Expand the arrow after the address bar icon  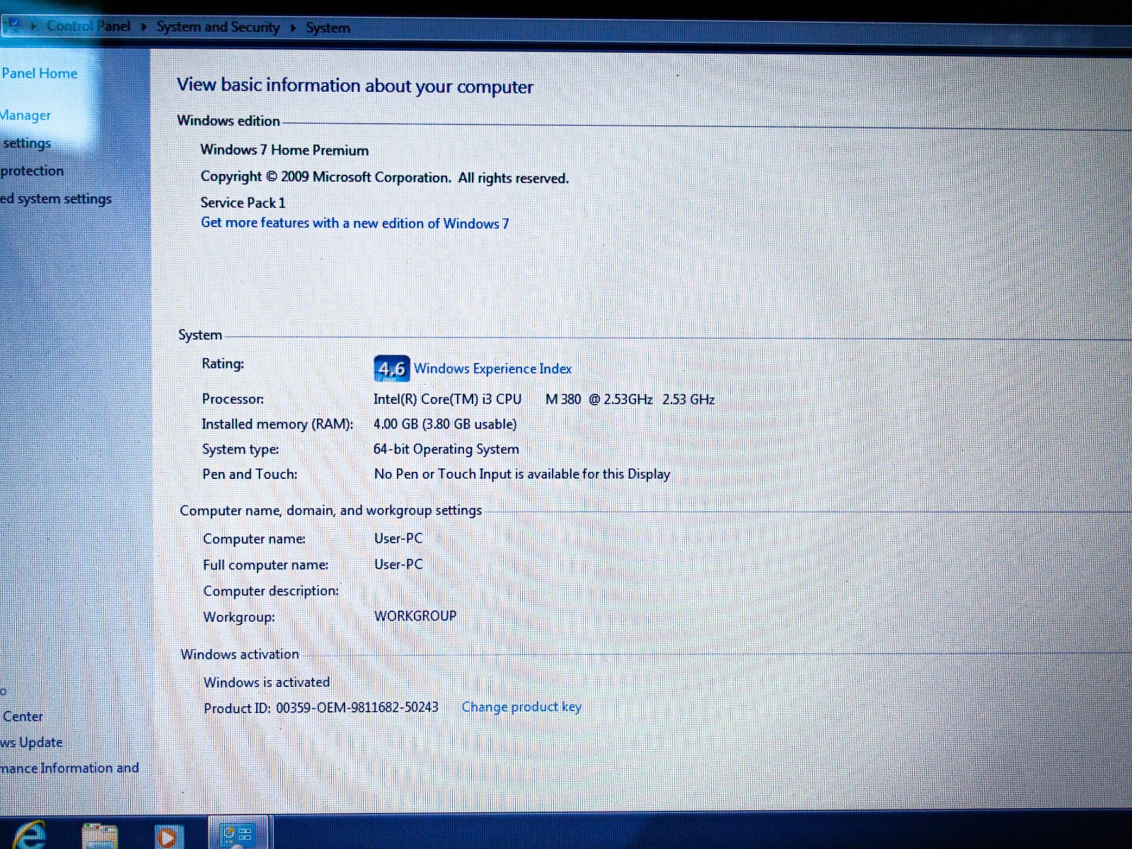pyautogui.click(x=33, y=26)
